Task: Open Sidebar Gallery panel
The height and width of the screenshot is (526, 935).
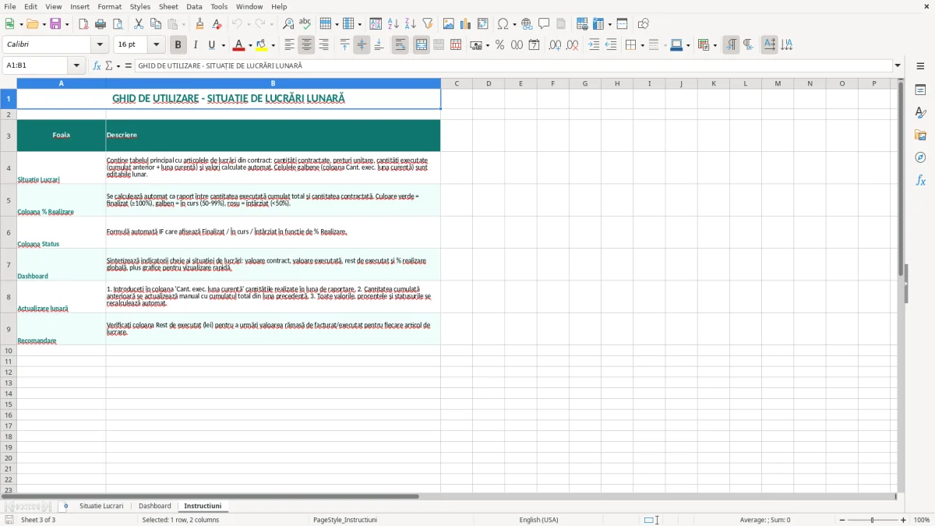Action: [x=920, y=136]
